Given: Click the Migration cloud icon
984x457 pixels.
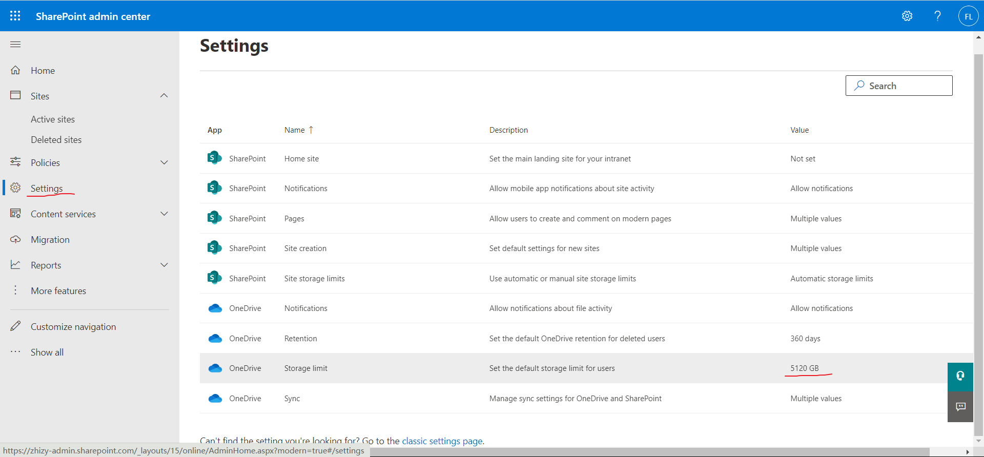Looking at the screenshot, I should [x=15, y=239].
